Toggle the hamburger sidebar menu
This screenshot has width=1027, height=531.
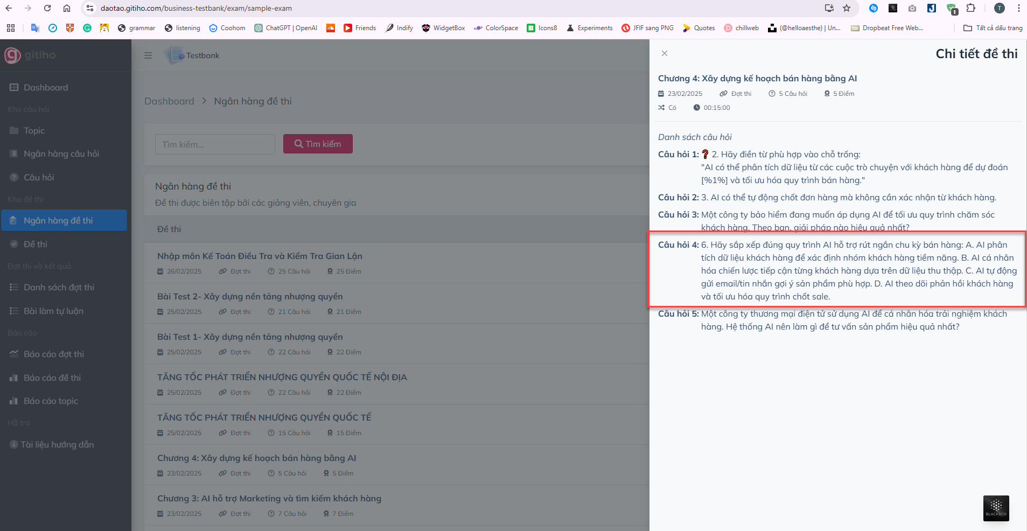148,55
